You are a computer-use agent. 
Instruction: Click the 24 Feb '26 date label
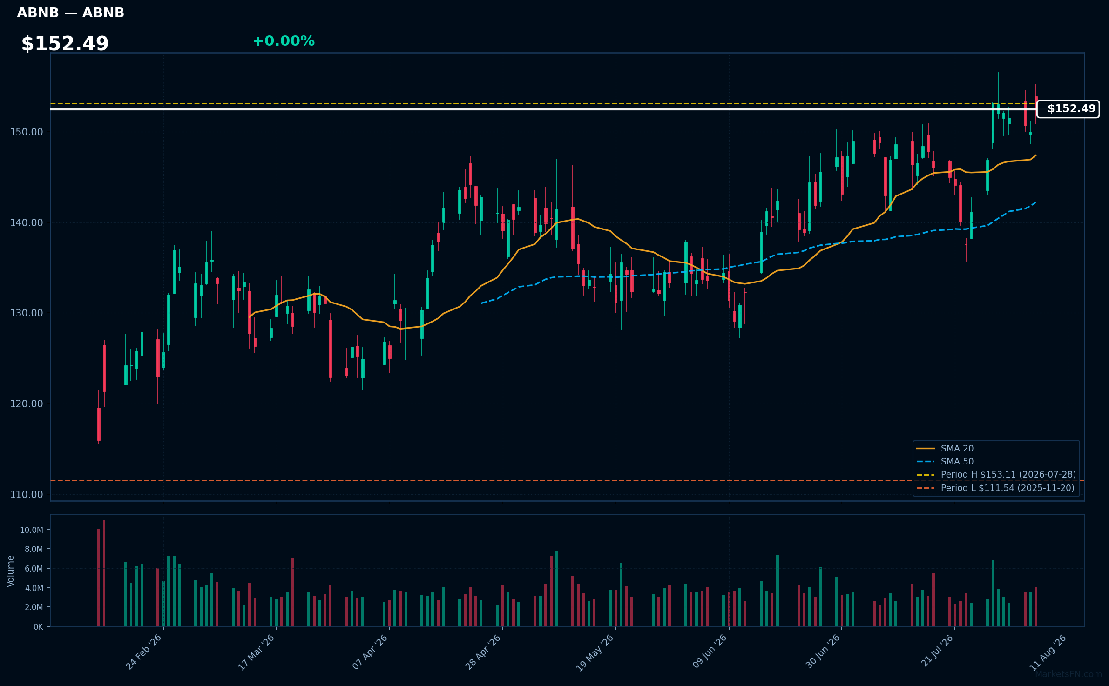pos(144,652)
